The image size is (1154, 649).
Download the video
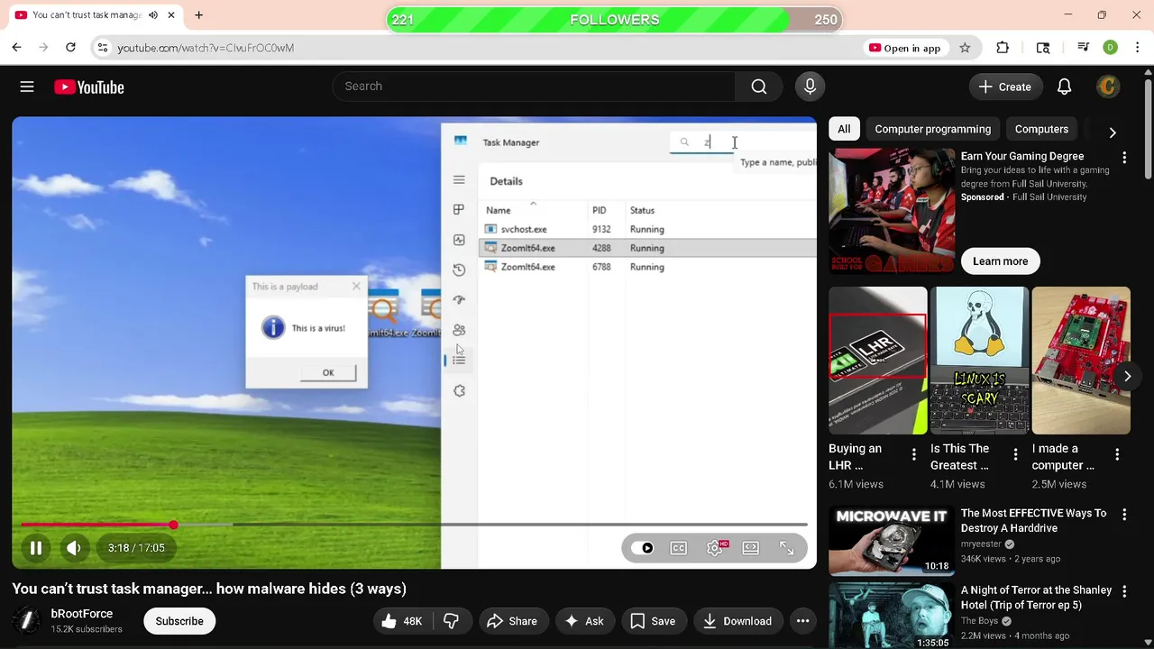(x=737, y=621)
